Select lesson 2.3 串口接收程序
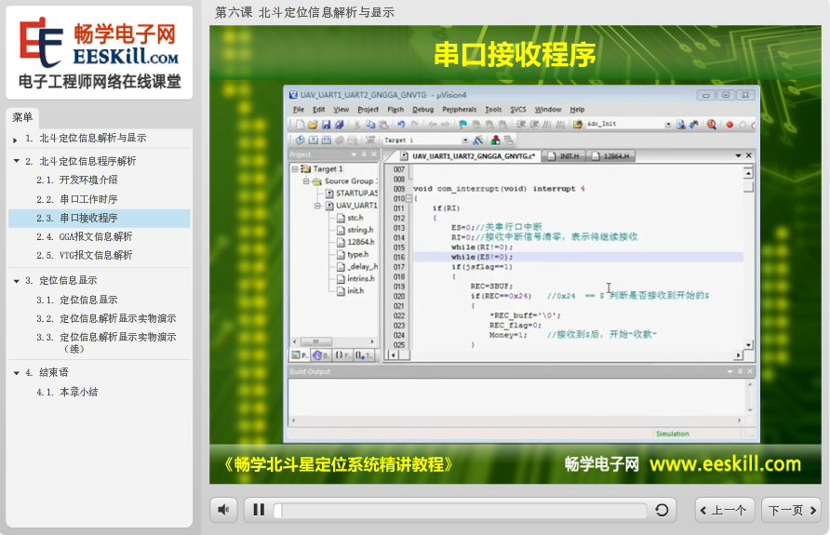Viewport: 830px width, 535px height. click(100, 218)
